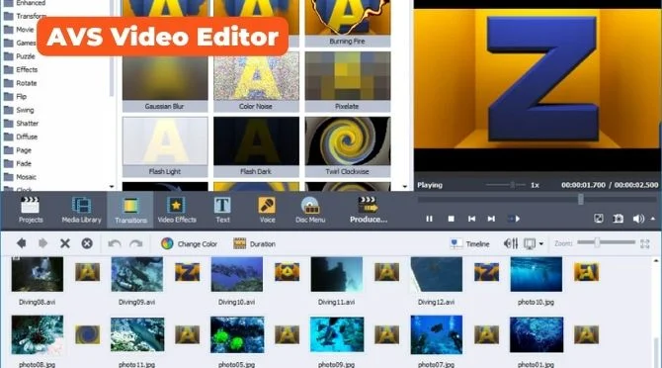Choose the Color Noise transition
The width and height of the screenshot is (662, 368).
(256, 81)
